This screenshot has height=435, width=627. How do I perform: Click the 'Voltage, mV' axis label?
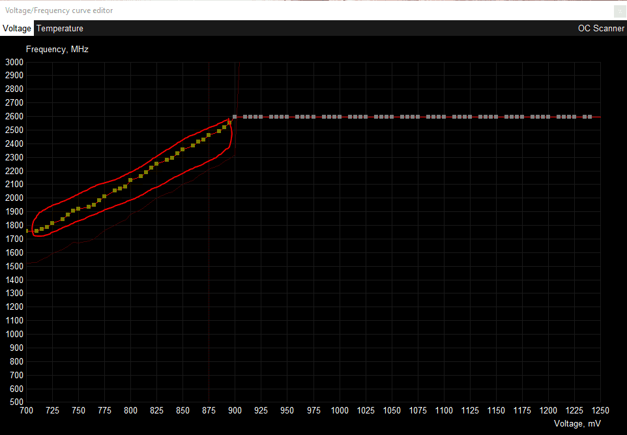click(x=577, y=423)
